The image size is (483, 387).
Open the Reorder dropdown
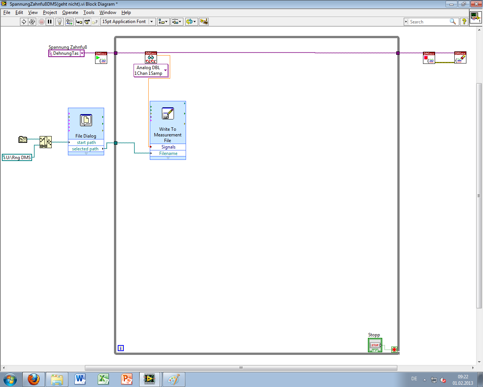pyautogui.click(x=191, y=22)
